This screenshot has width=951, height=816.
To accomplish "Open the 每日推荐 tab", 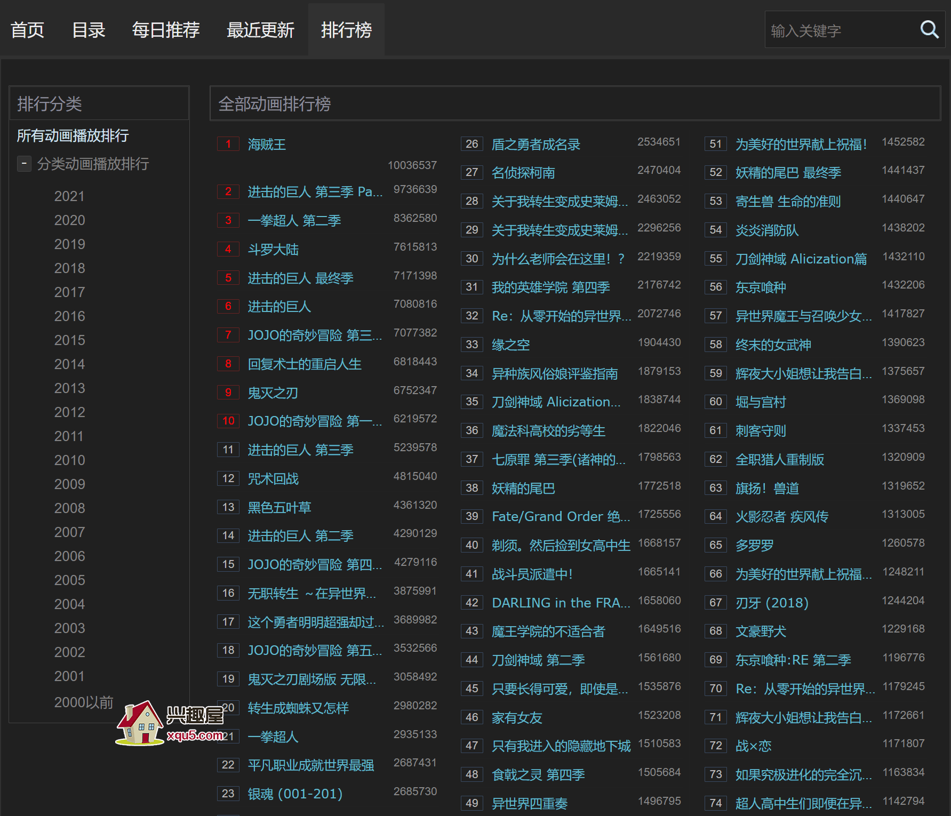I will pyautogui.click(x=166, y=30).
